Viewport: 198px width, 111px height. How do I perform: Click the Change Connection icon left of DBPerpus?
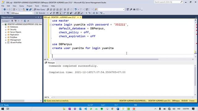tap(8, 13)
